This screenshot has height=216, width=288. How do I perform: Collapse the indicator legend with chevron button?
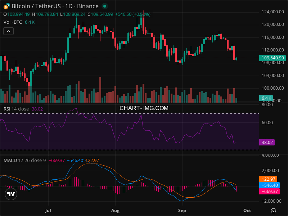pyautogui.click(x=9, y=31)
